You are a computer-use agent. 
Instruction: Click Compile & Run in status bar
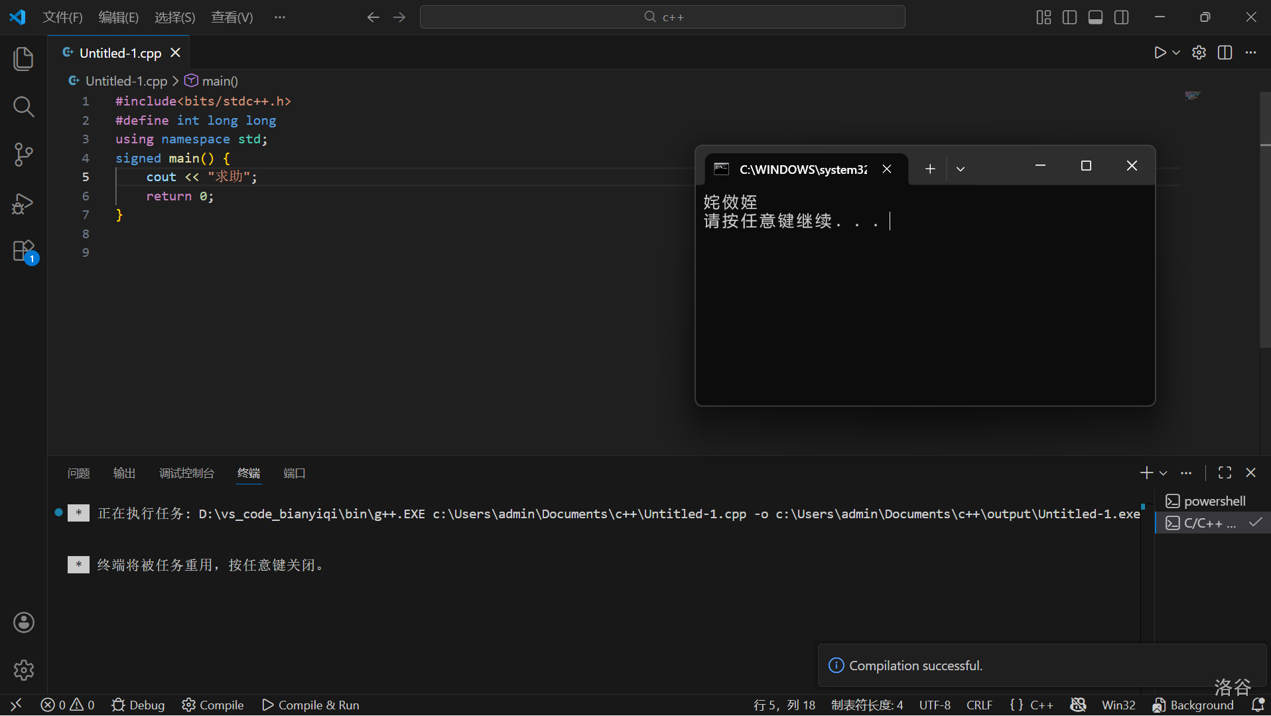click(x=310, y=705)
